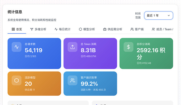Image resolution: width=181 pixels, height=105 pixels.
Task: Click the 总 Token 消耗 card label
Action: point(89,44)
